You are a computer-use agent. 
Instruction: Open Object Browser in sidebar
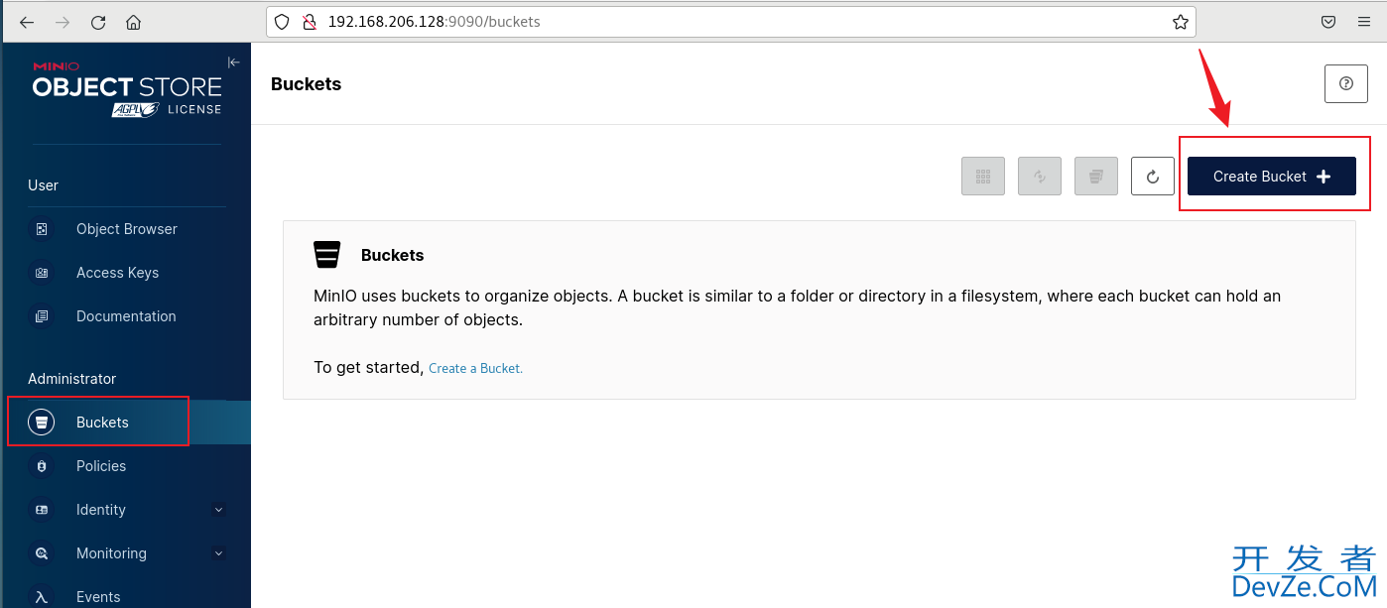(x=126, y=229)
